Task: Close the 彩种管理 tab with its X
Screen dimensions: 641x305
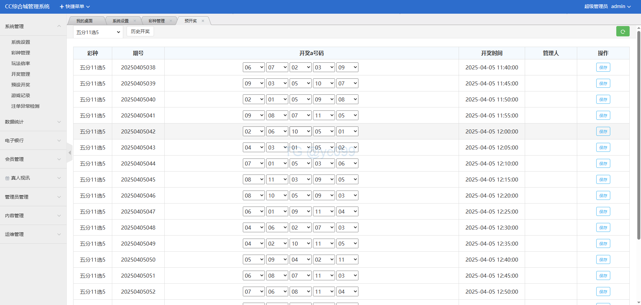Action: 171,21
